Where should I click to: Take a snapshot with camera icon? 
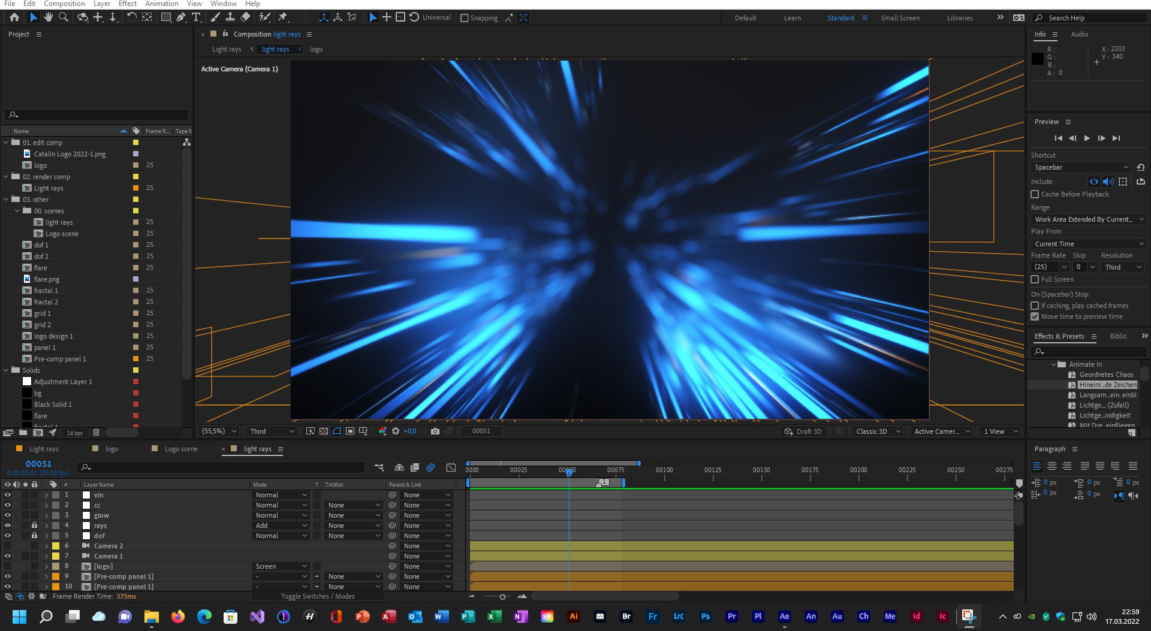(435, 431)
